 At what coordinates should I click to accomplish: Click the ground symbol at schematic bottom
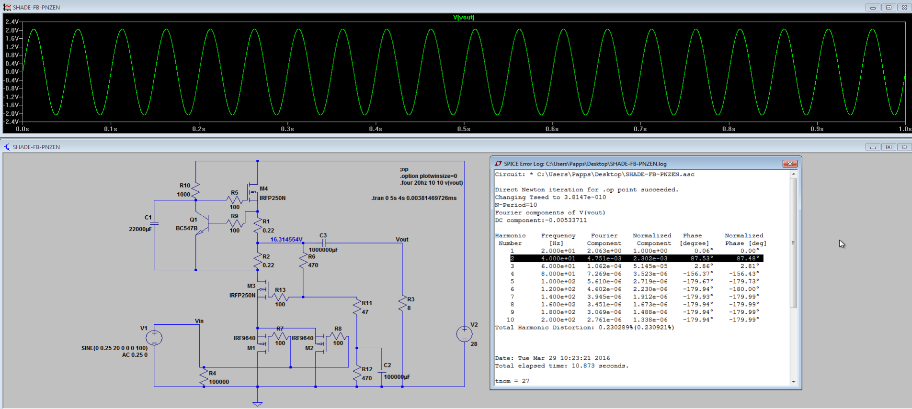click(x=258, y=403)
